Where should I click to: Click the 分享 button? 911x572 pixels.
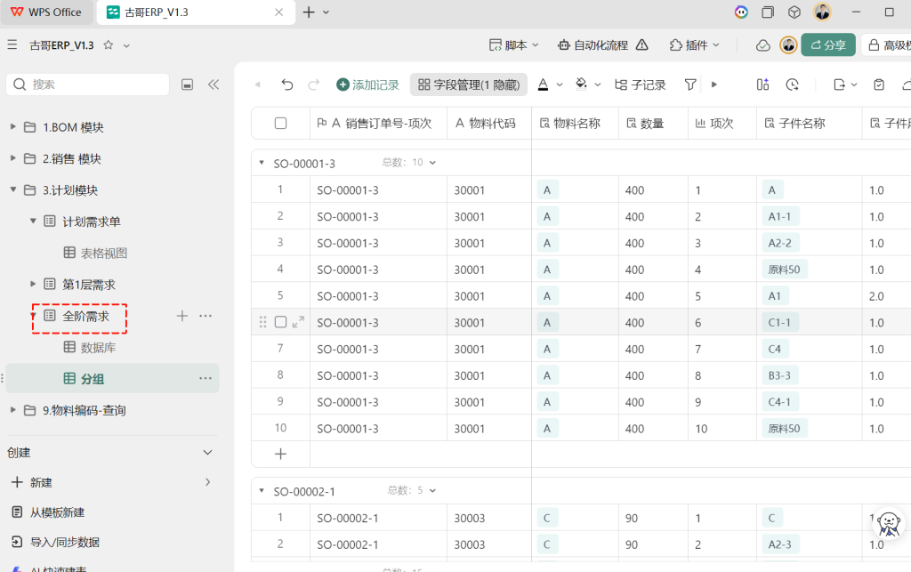click(828, 44)
